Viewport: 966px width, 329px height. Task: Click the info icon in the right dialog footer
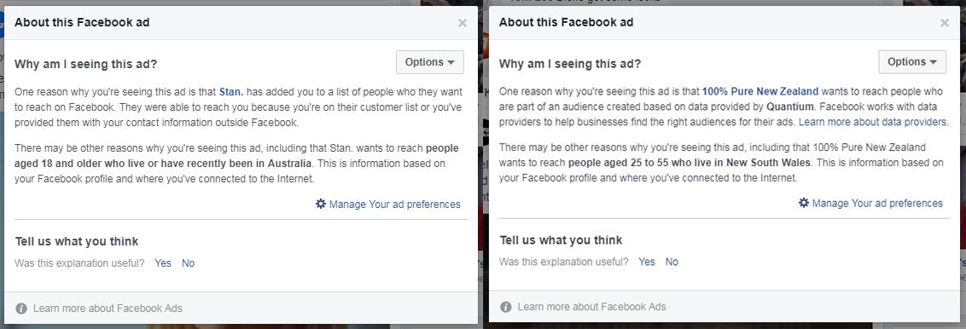coord(505,306)
